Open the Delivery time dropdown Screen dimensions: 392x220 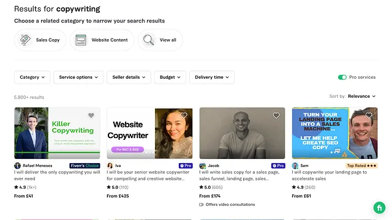tap(212, 78)
